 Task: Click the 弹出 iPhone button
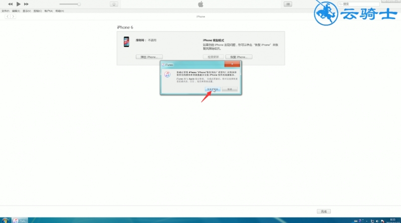point(149,57)
